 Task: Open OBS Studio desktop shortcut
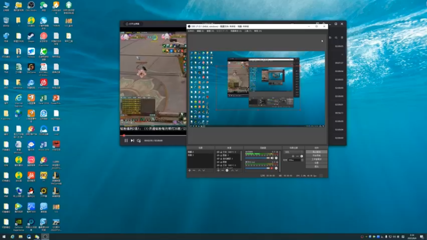tap(31, 6)
